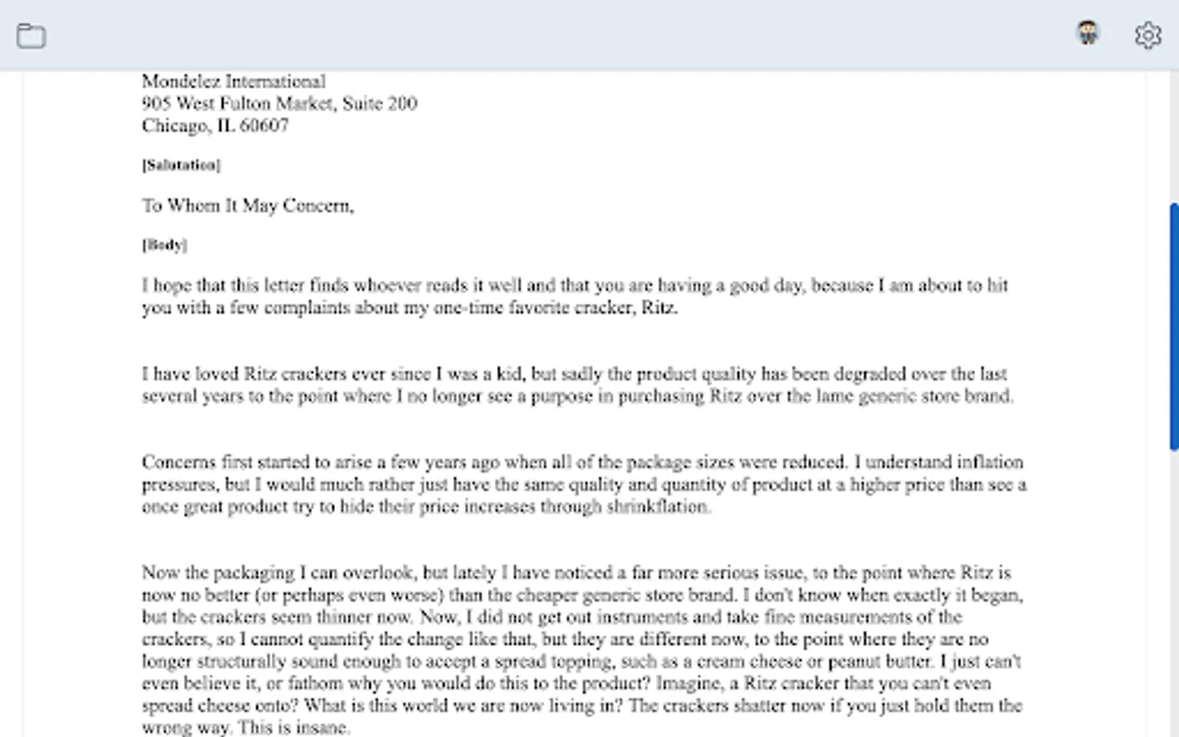This screenshot has width=1179, height=737.
Task: Click scrollbar track below the blue thumb
Action: point(1173,590)
